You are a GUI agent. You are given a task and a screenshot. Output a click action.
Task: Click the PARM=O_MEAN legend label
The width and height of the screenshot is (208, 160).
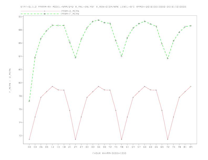[70, 11]
